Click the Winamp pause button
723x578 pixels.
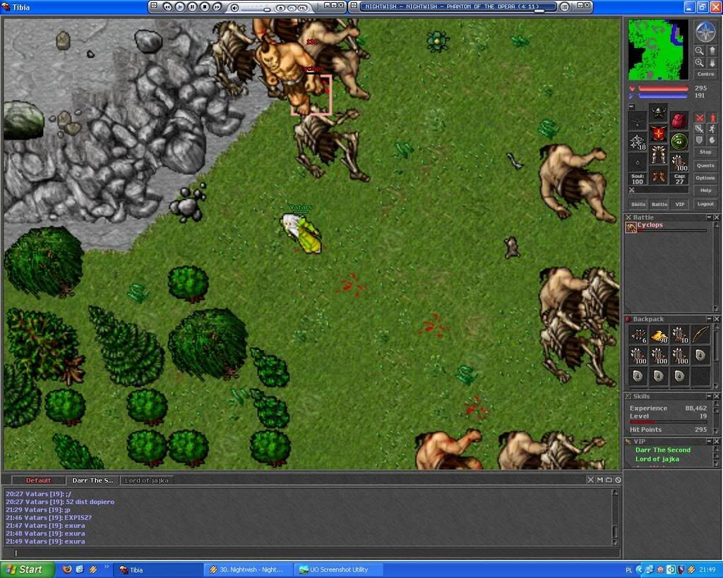192,7
